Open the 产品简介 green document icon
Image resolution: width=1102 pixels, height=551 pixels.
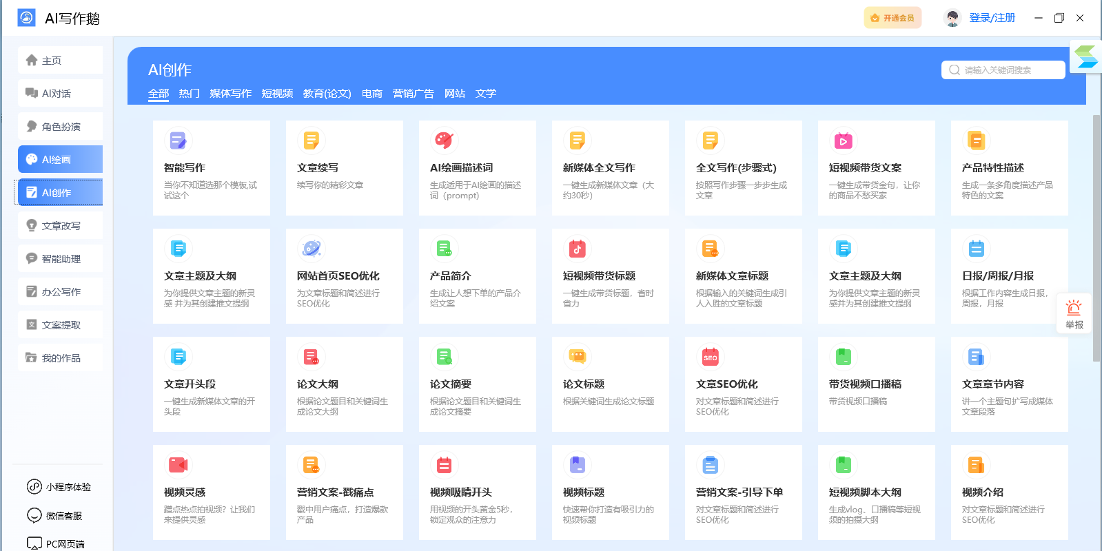click(444, 249)
